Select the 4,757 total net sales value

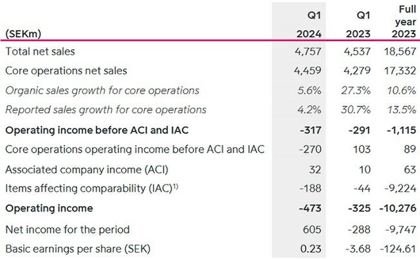[x=308, y=51]
